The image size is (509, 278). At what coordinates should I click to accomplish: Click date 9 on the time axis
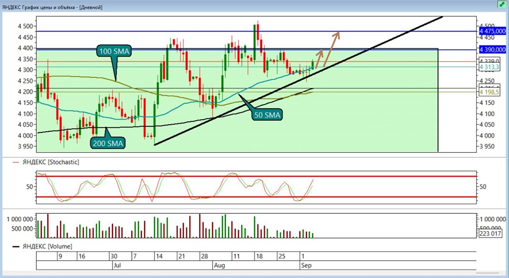pos(60,256)
